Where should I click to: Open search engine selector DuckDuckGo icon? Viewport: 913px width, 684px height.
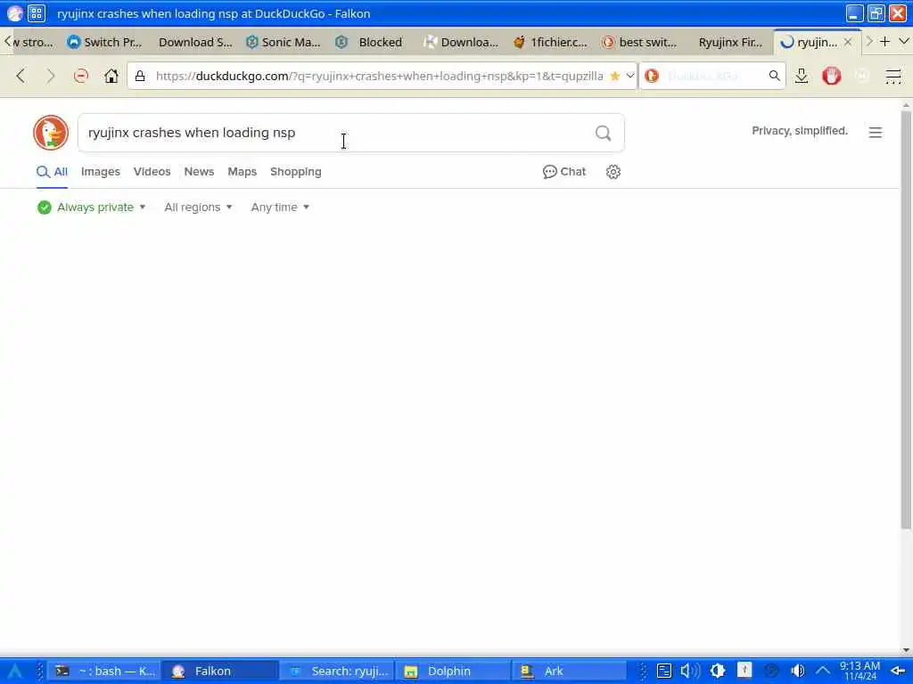(x=652, y=76)
